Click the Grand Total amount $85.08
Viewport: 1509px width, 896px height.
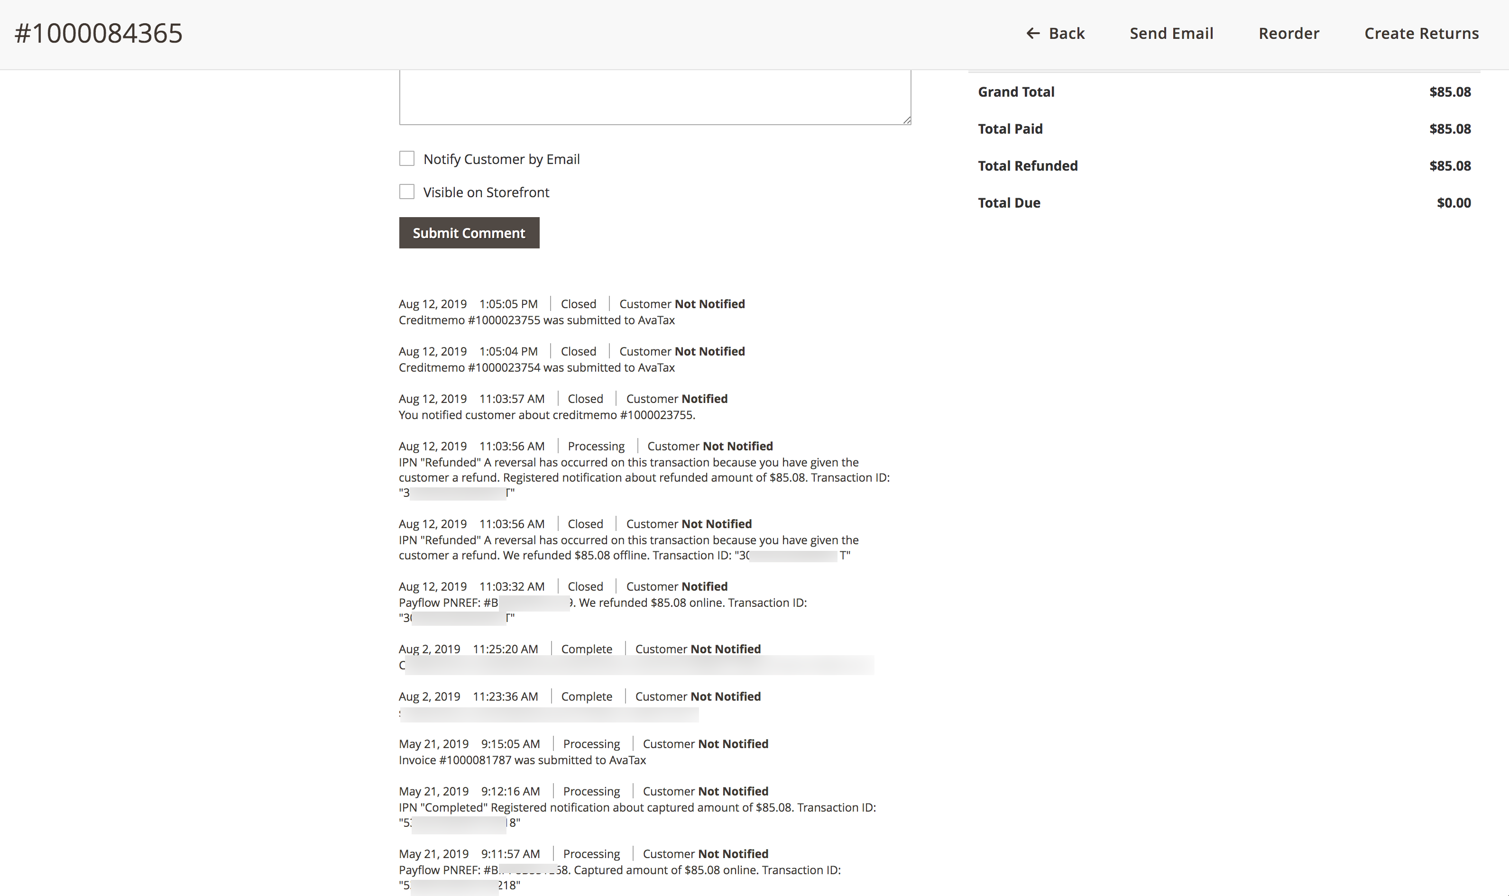(1450, 92)
